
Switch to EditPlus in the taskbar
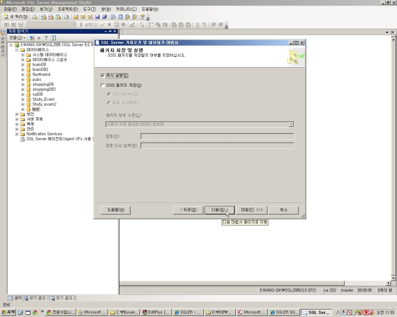[156, 312]
